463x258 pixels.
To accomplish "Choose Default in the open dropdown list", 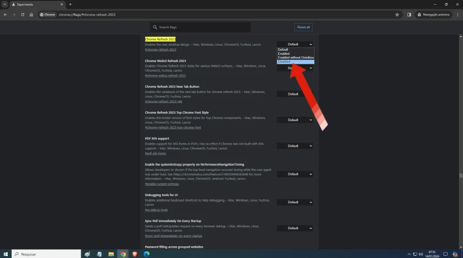I will pyautogui.click(x=295, y=49).
